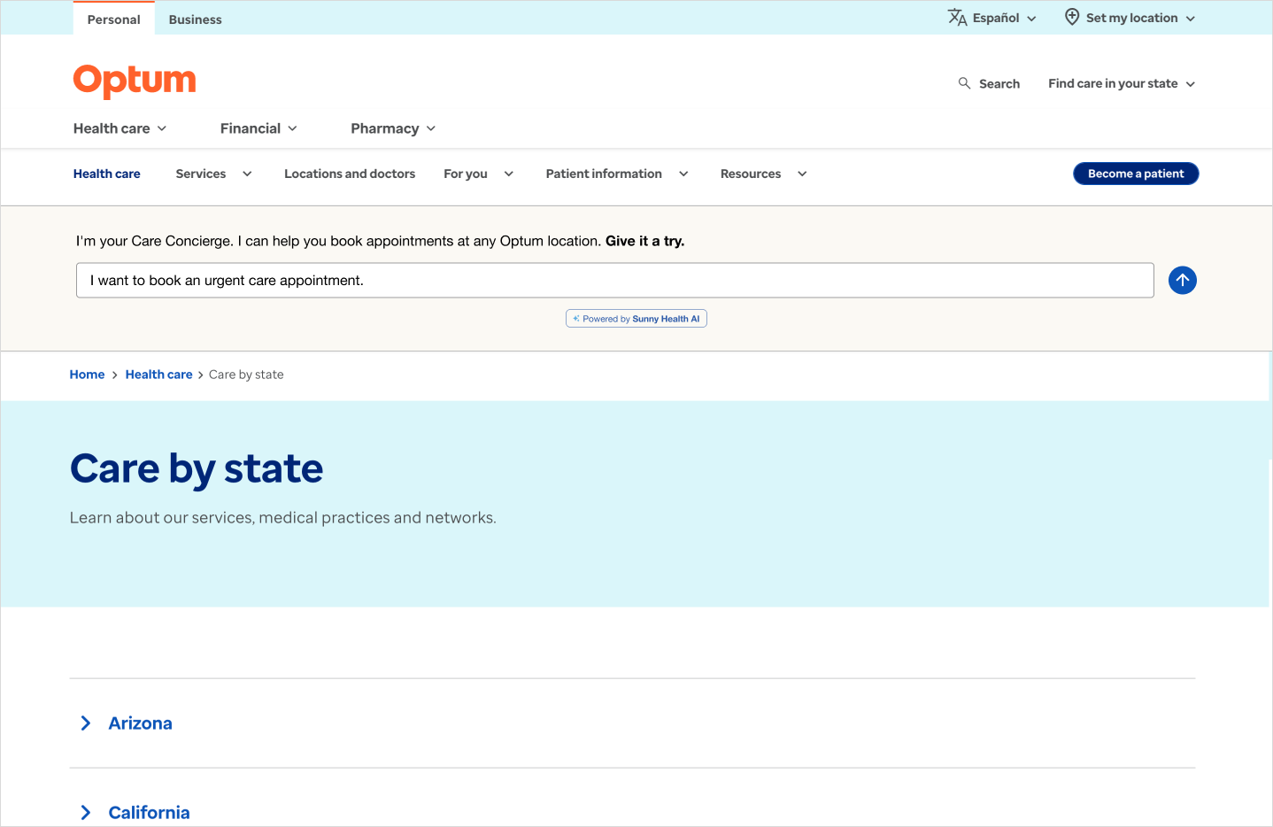Go to Home breadcrumb link
This screenshot has height=827, width=1273.
[87, 375]
